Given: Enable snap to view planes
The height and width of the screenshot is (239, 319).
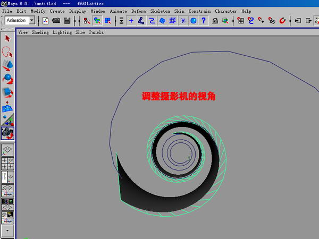Looking at the screenshot, I should point(272,21).
